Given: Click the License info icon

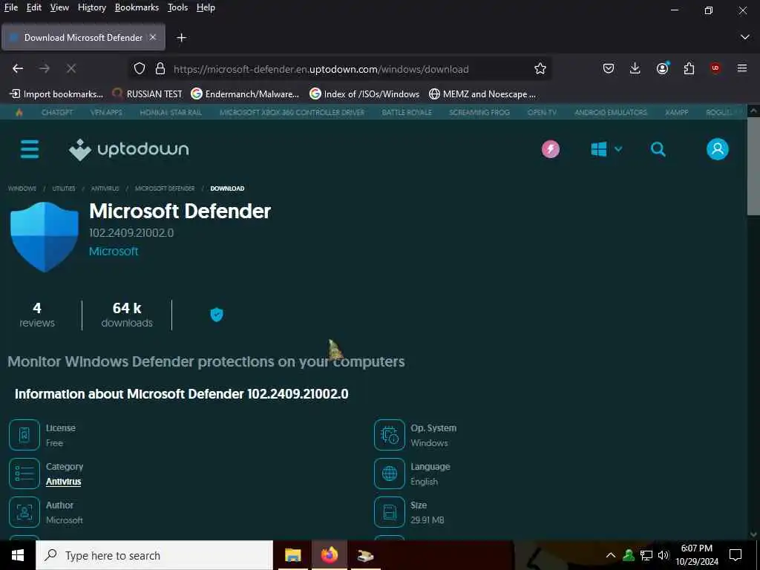Looking at the screenshot, I should 24,435.
